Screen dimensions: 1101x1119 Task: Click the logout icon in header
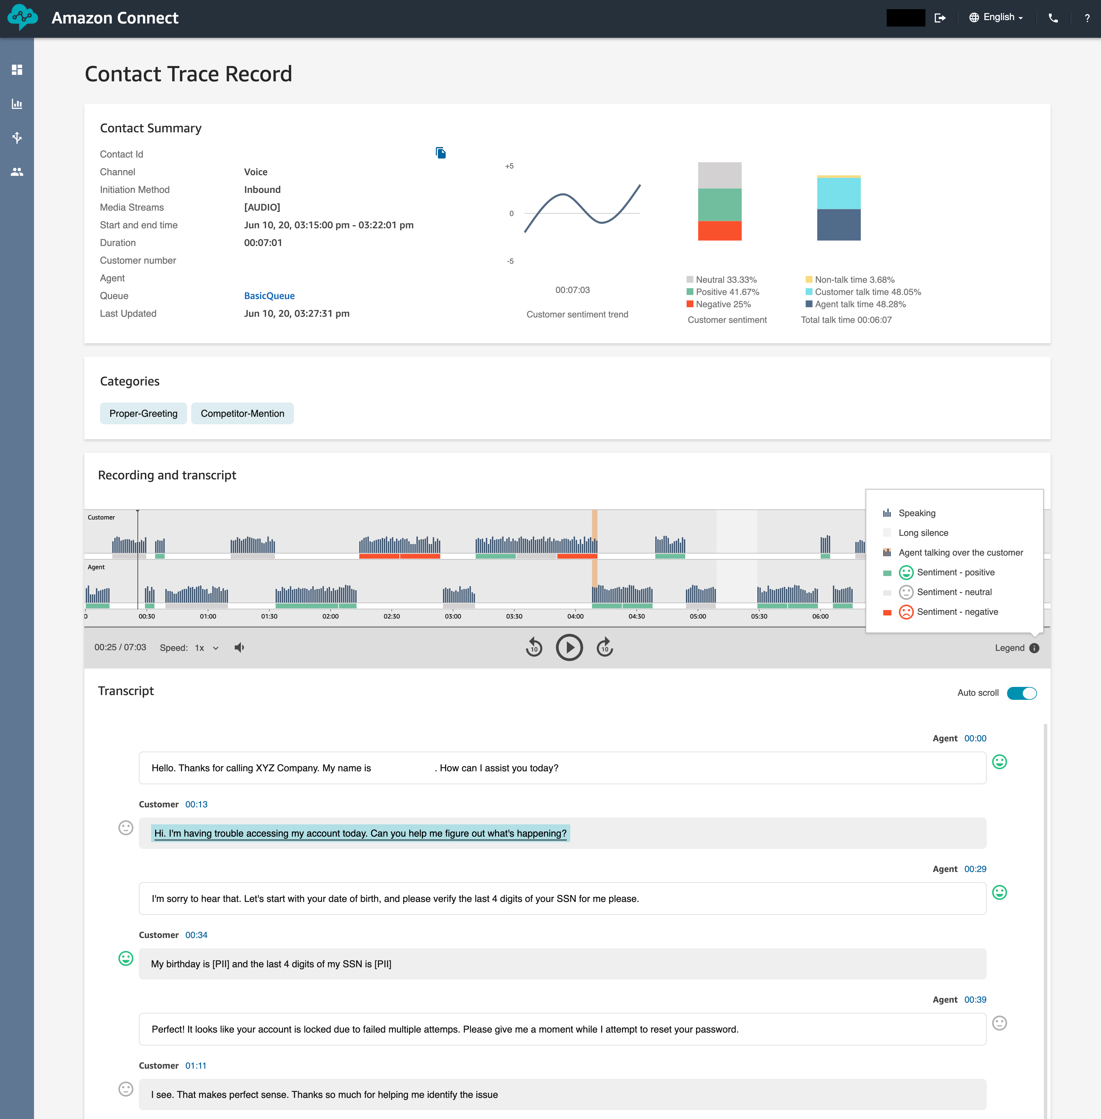[x=940, y=18]
